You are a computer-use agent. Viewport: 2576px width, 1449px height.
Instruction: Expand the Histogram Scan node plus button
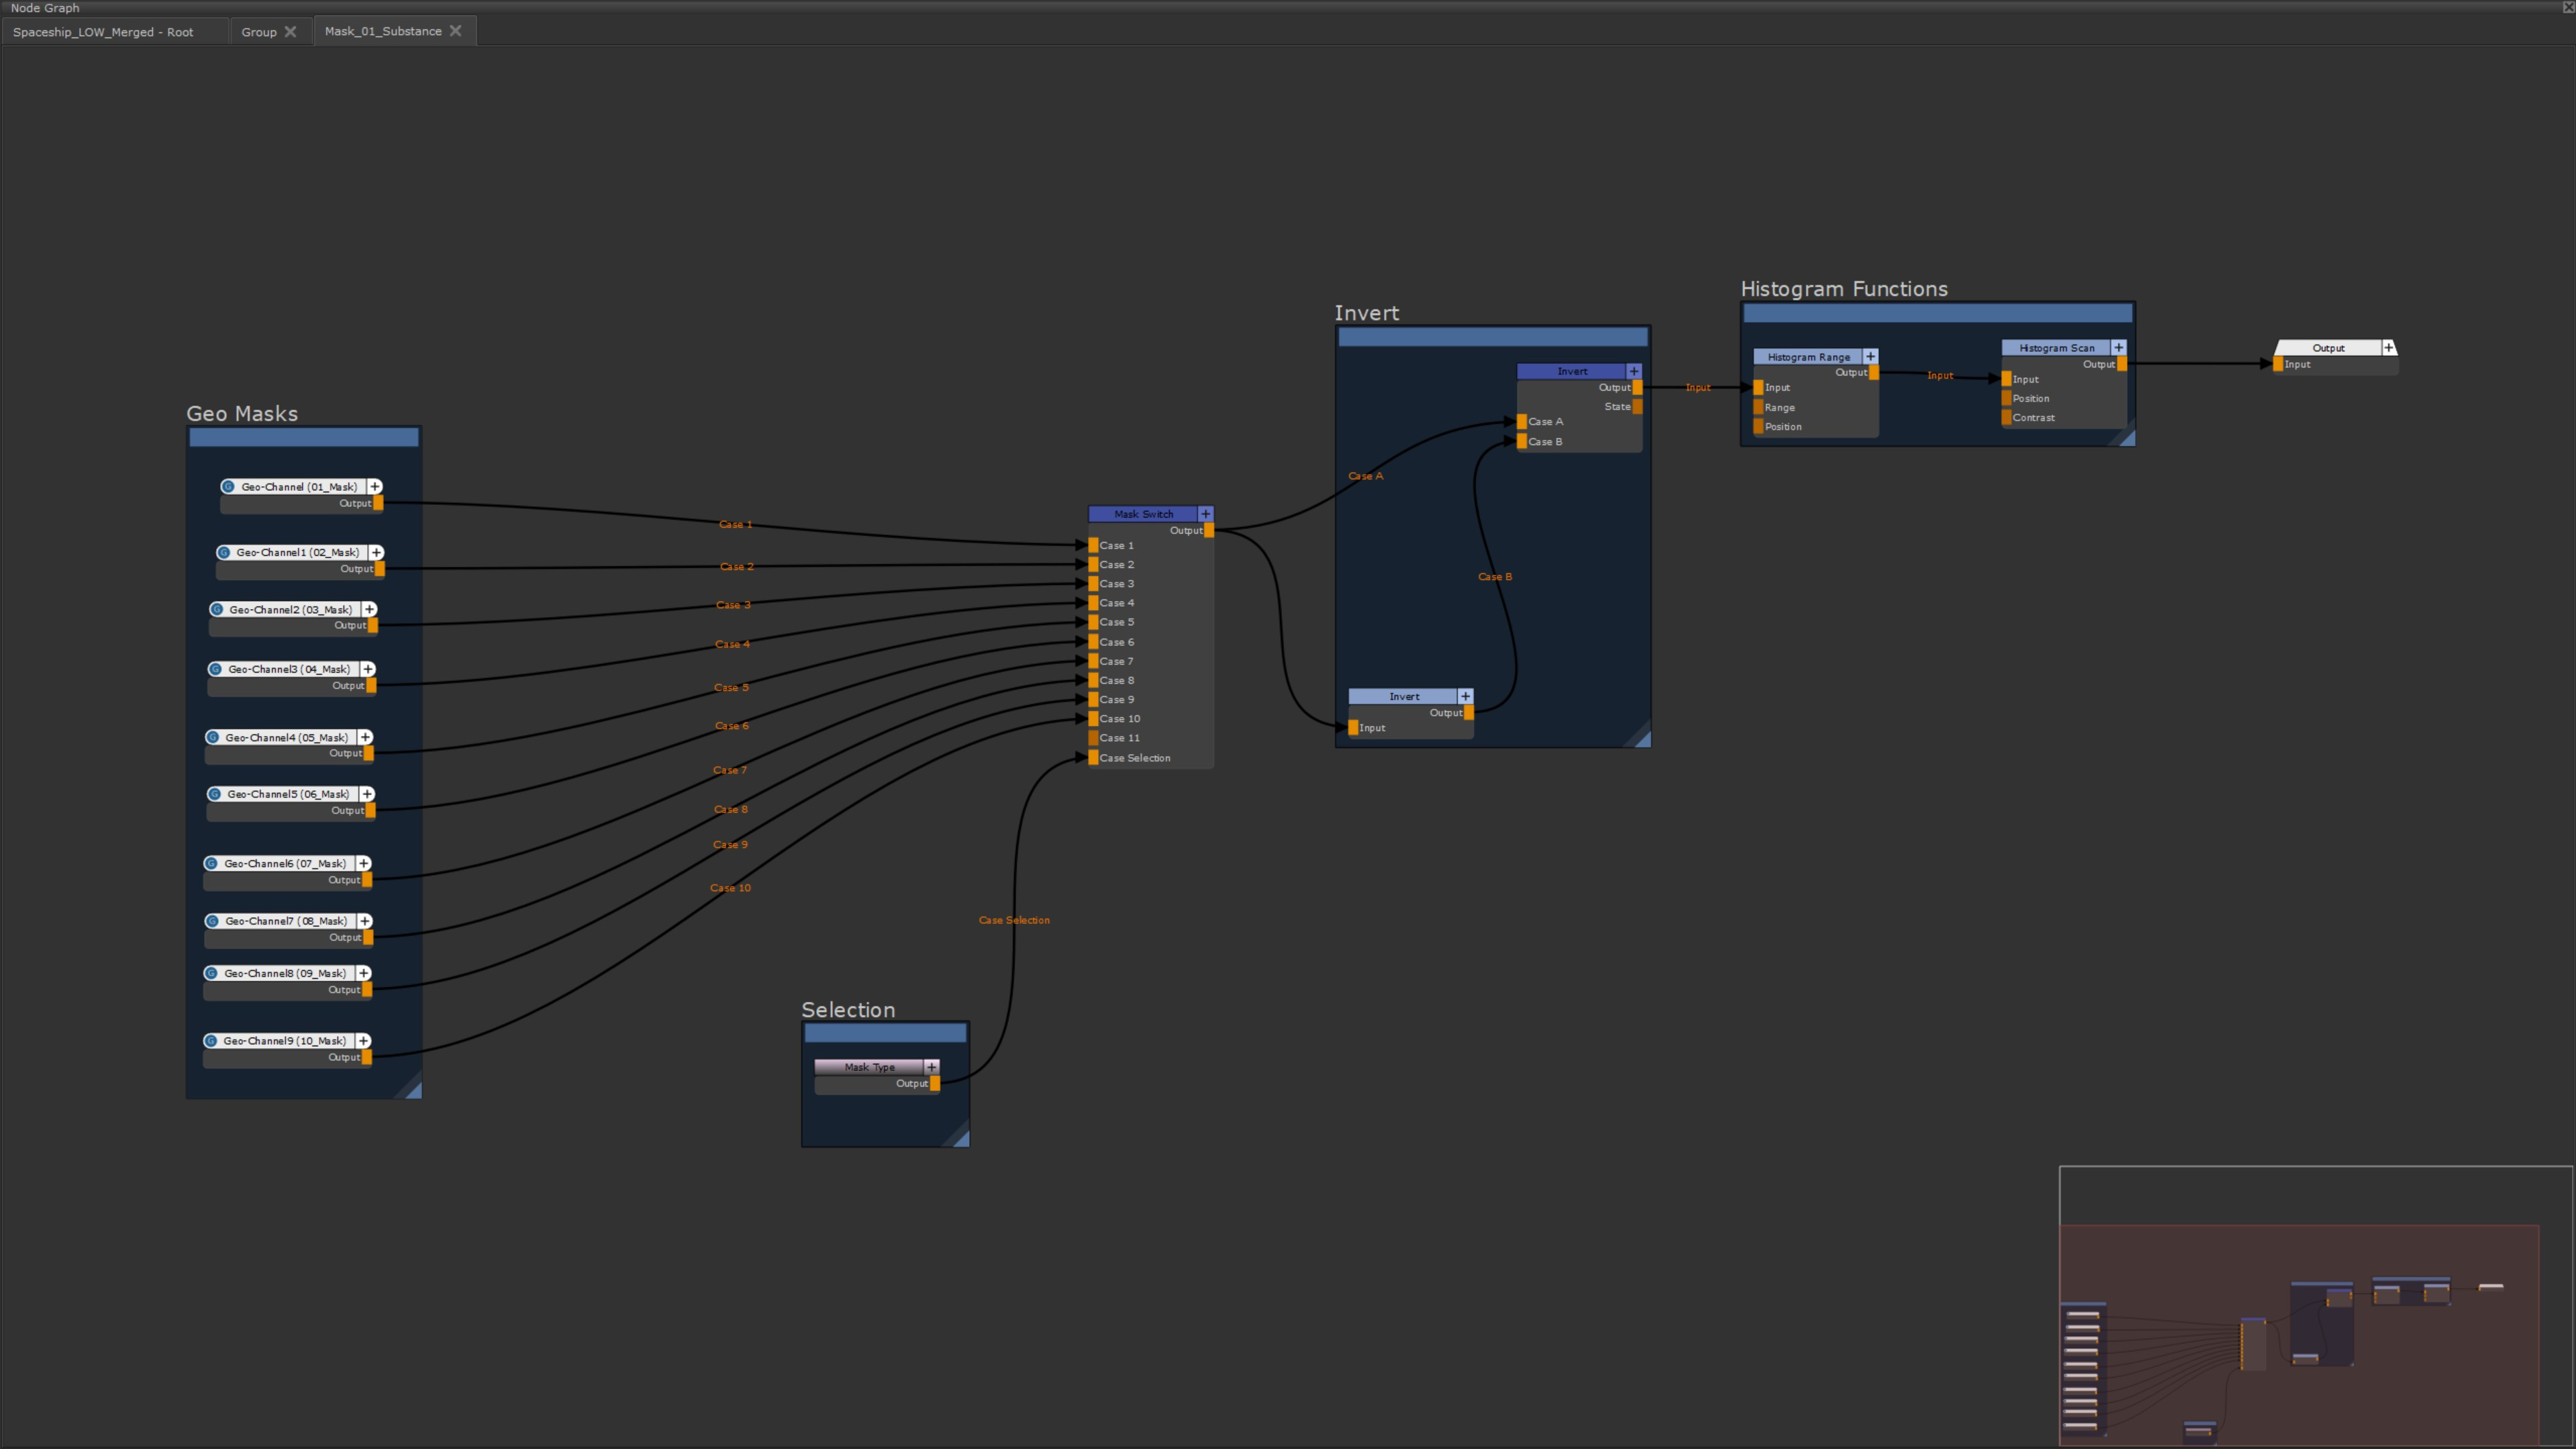[2119, 347]
